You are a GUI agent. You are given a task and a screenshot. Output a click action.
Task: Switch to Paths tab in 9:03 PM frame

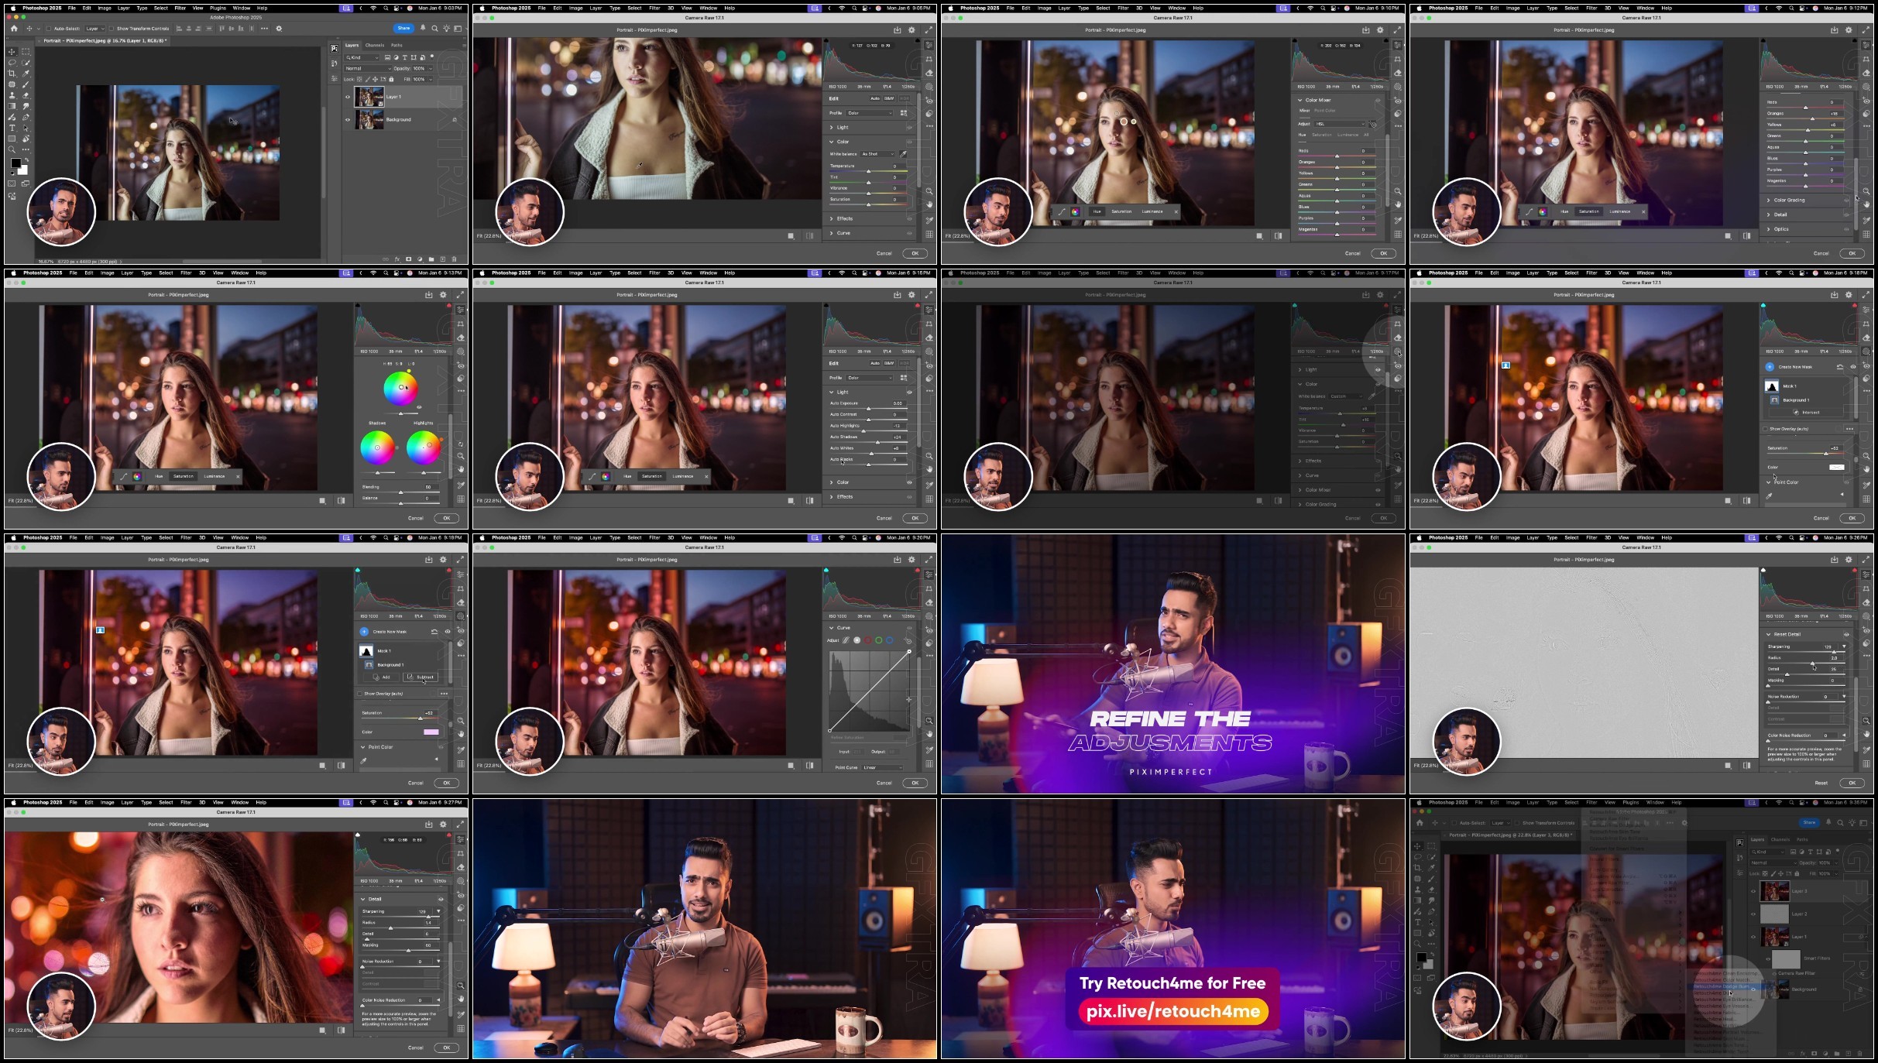[397, 45]
